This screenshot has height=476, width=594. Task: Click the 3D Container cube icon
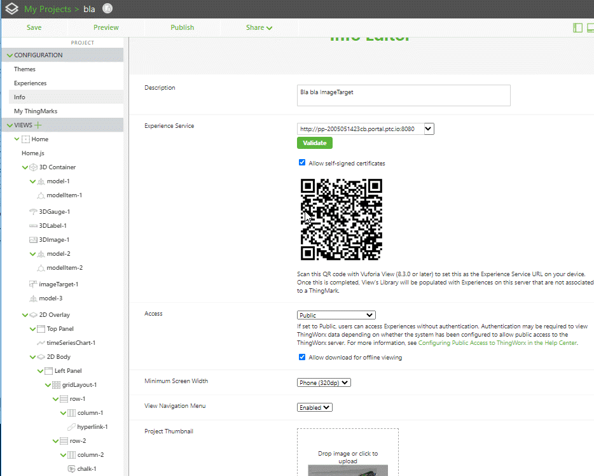point(33,167)
